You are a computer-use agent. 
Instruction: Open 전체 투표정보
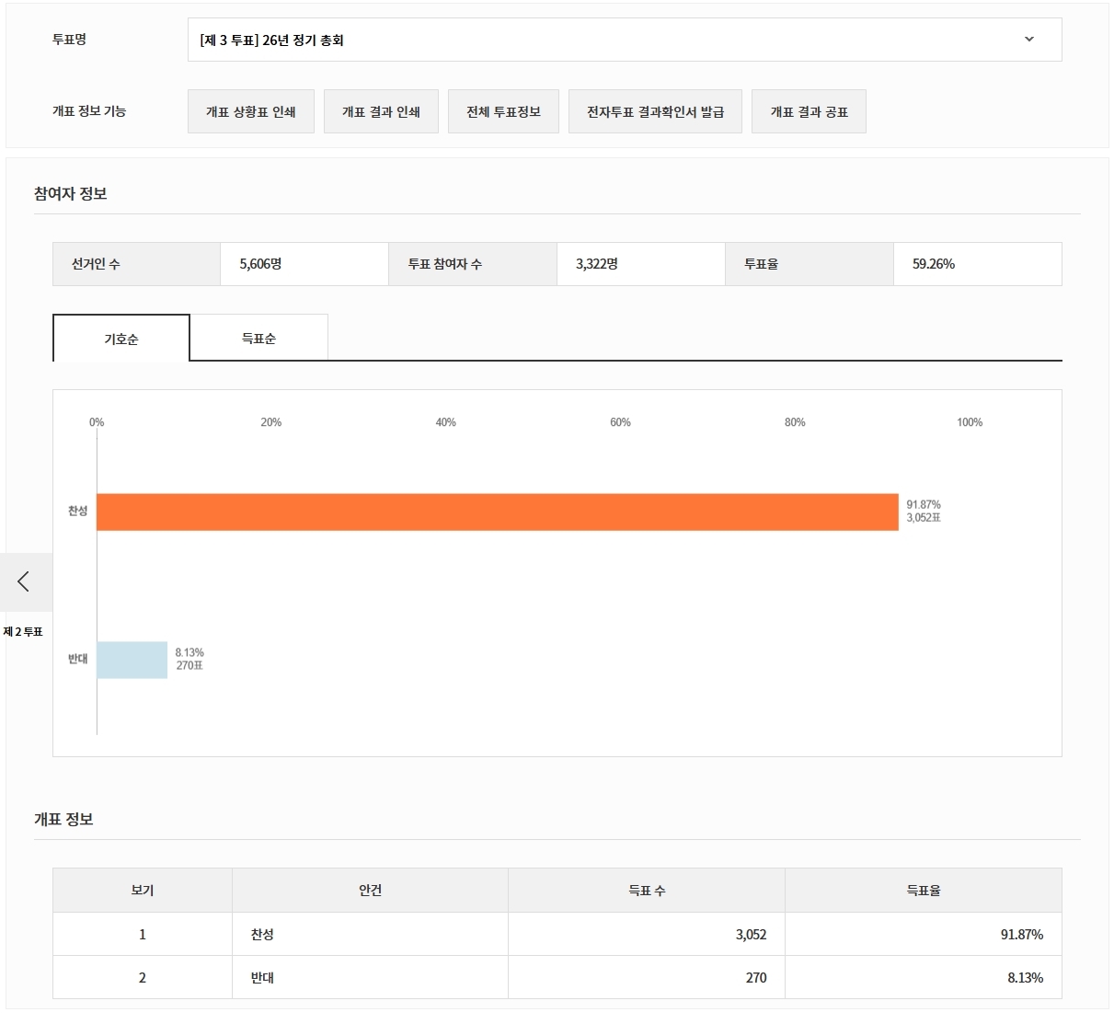pos(503,111)
